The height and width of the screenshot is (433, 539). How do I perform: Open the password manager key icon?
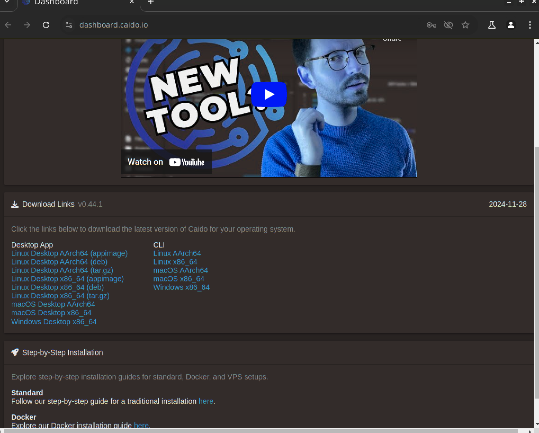pyautogui.click(x=431, y=25)
